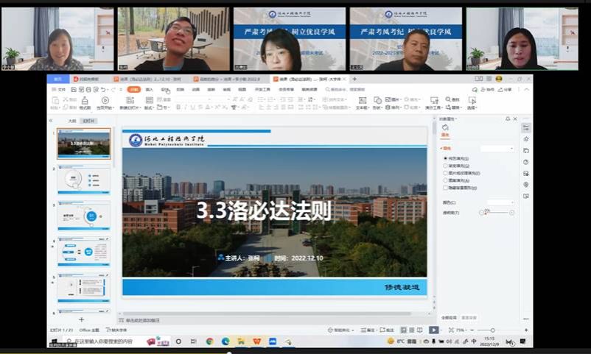Open the animation star icon in right sidebar
The height and width of the screenshot is (354, 591).
525,138
